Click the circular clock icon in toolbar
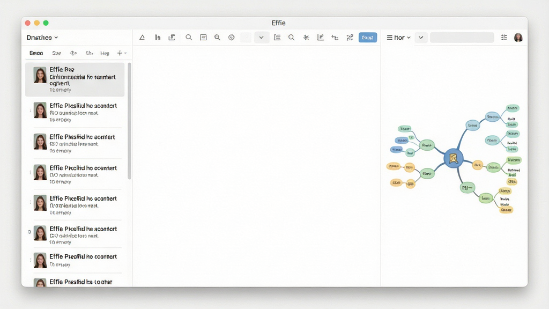The width and height of the screenshot is (549, 309). 232,38
